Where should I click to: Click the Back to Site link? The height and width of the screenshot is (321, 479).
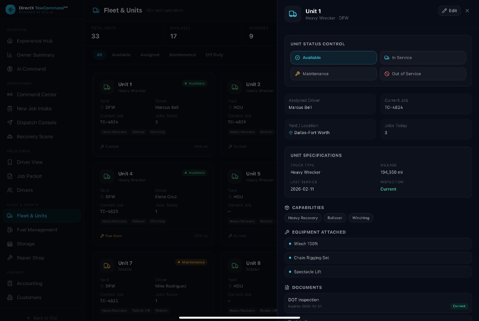click(x=42, y=318)
